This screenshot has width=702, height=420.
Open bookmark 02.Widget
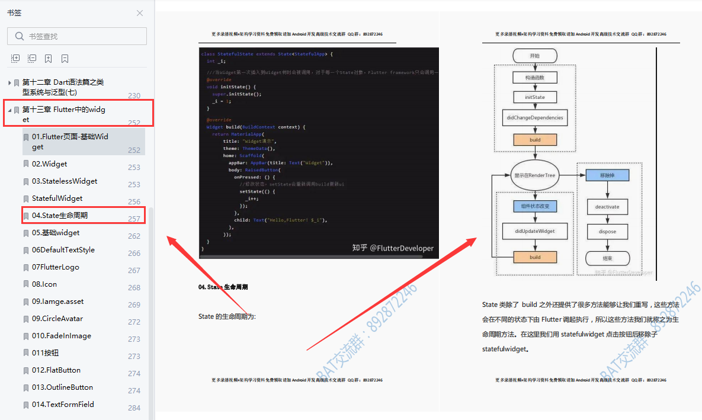click(x=49, y=164)
